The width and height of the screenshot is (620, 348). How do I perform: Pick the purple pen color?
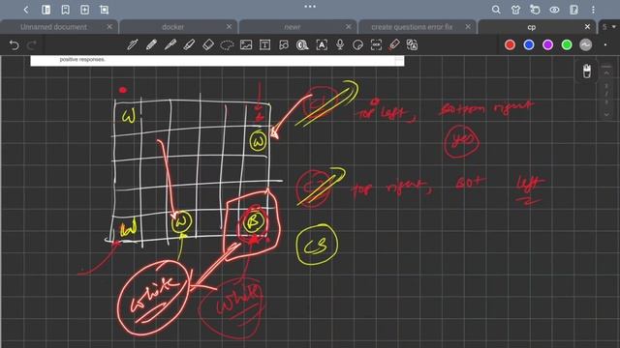(x=547, y=45)
